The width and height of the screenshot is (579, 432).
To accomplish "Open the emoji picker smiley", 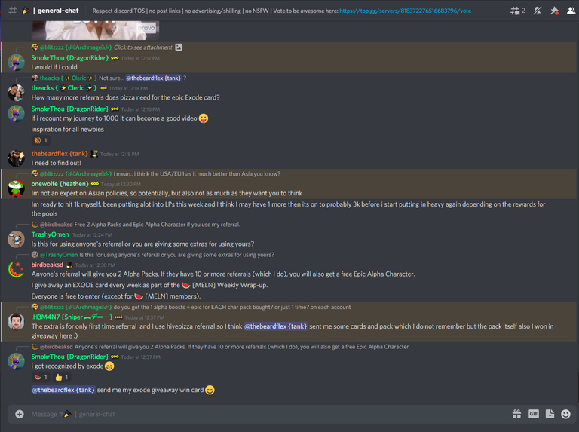I will pos(565,414).
